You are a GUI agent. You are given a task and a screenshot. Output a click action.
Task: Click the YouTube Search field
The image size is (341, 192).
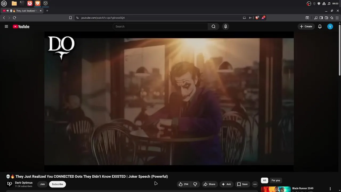[x=160, y=26]
